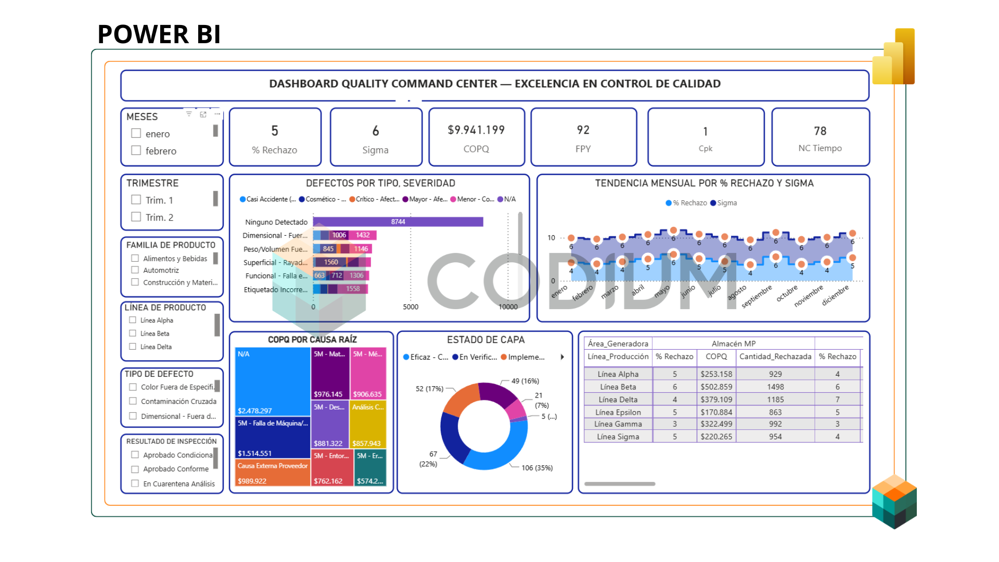999x562 pixels.
Task: Click the Línea Sigma table row label
Action: tap(618, 437)
